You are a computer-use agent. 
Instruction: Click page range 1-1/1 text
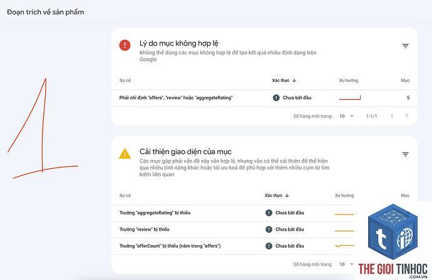(371, 116)
